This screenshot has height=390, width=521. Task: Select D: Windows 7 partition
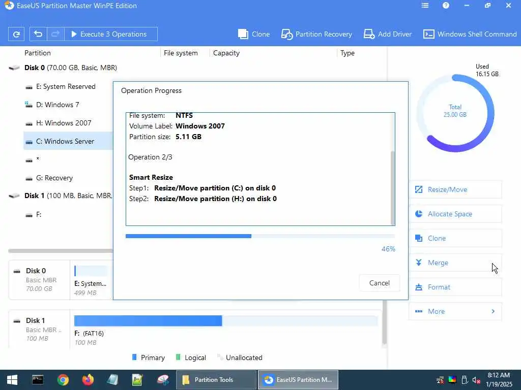coord(57,105)
